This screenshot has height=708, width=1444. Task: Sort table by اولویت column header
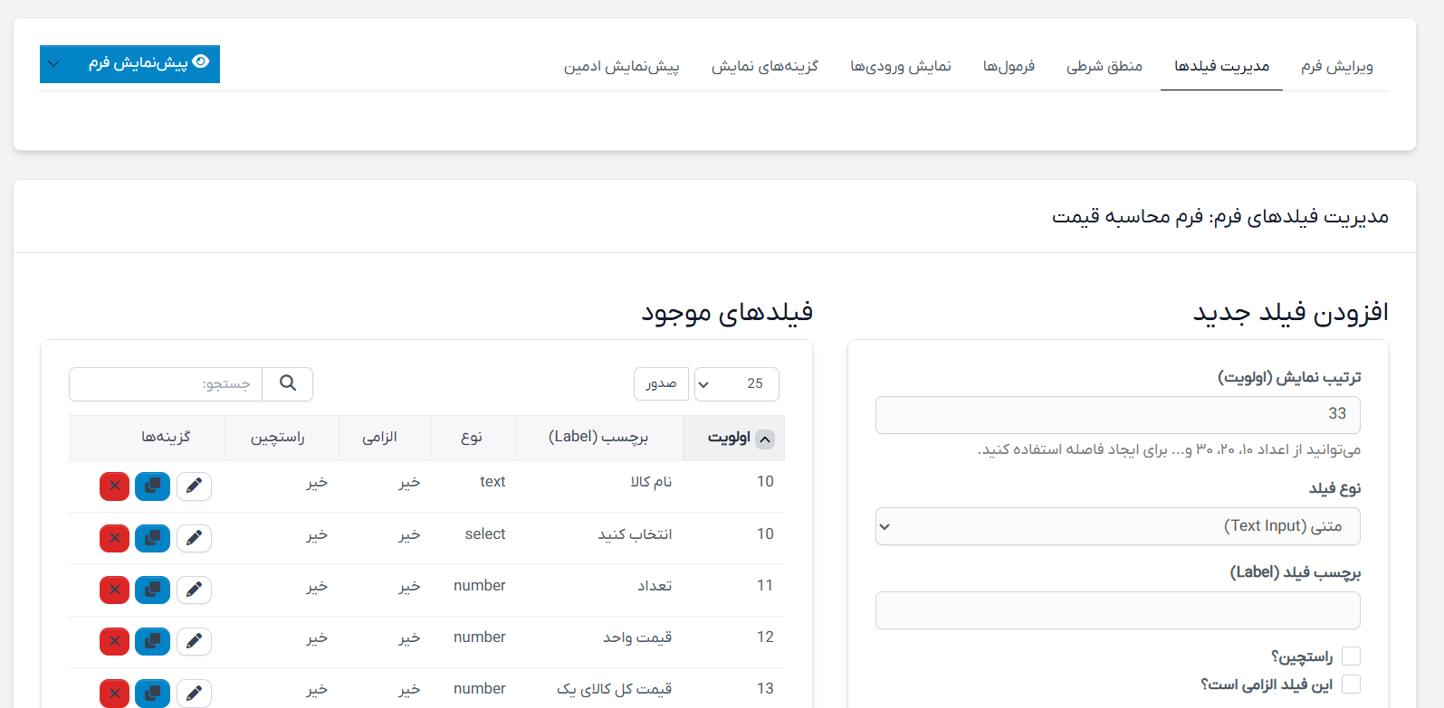coord(734,438)
